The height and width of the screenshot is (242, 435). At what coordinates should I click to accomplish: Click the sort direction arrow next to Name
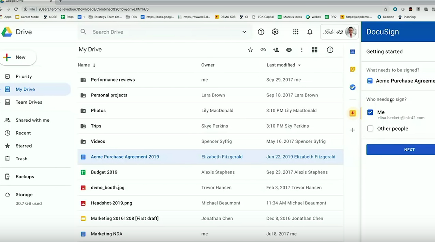pyautogui.click(x=94, y=65)
